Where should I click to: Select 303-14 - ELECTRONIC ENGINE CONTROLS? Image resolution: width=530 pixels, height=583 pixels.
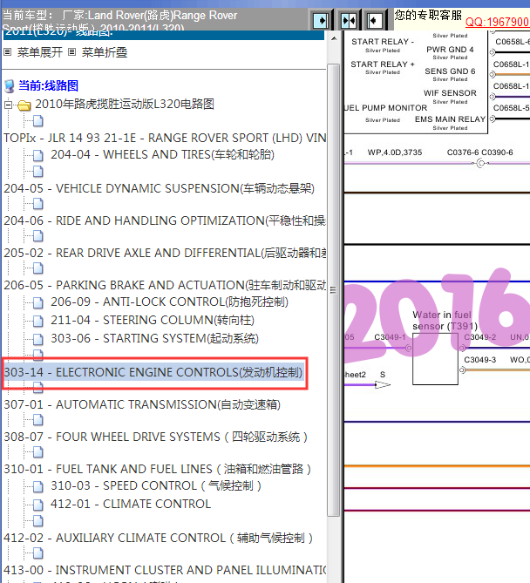point(153,373)
